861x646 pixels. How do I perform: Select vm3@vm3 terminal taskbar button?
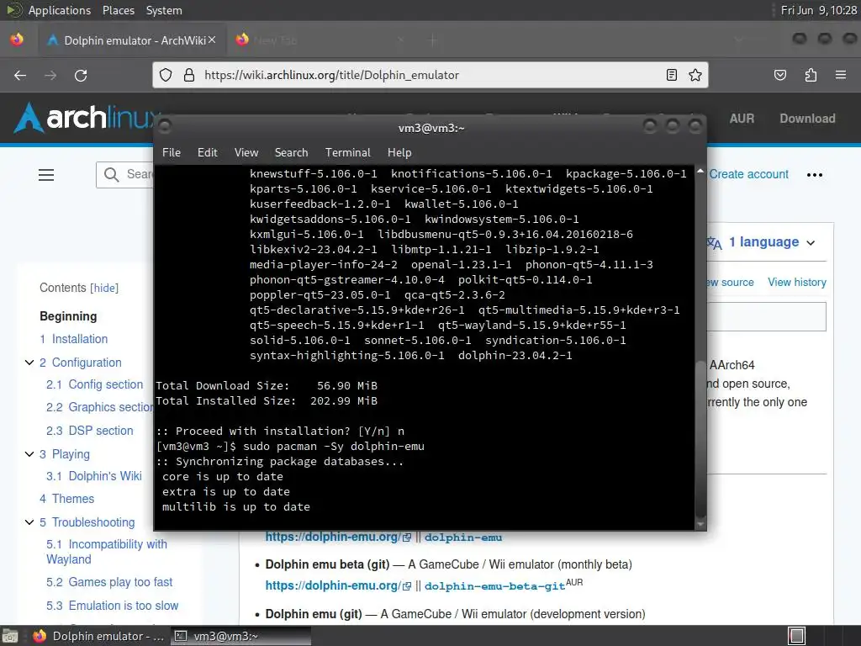point(240,636)
